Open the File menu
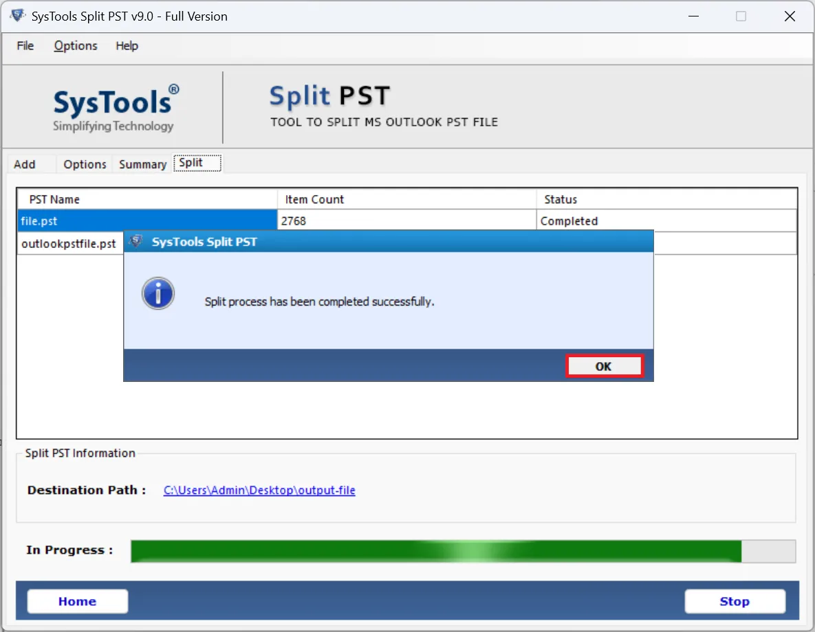This screenshot has width=815, height=632. pos(25,46)
